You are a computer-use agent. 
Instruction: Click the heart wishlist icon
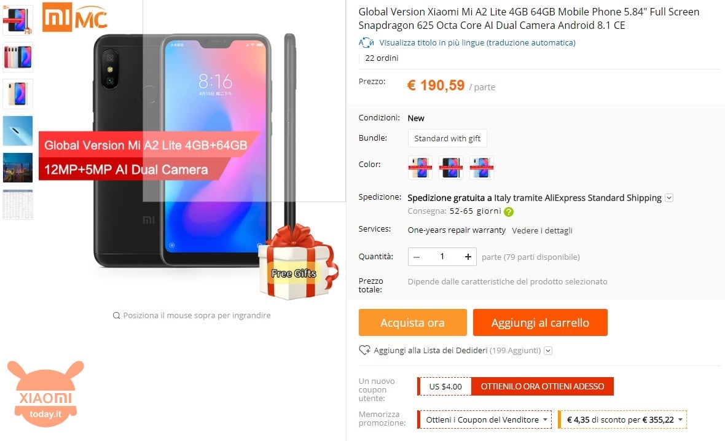point(364,350)
